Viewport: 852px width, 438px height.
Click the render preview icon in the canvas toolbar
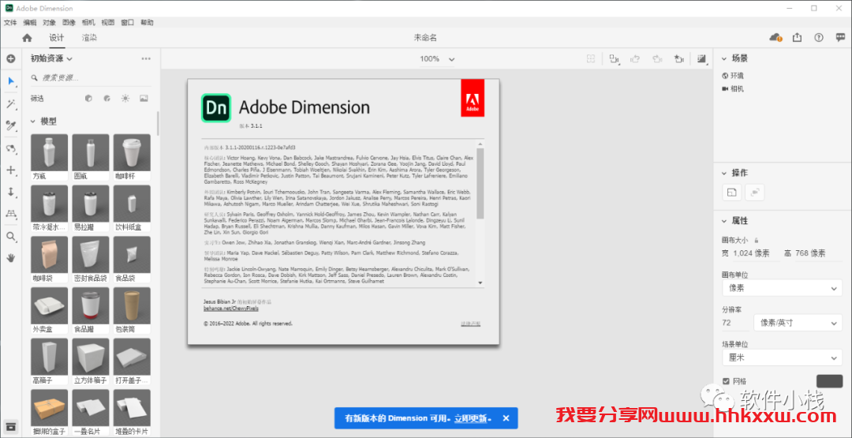click(x=702, y=58)
